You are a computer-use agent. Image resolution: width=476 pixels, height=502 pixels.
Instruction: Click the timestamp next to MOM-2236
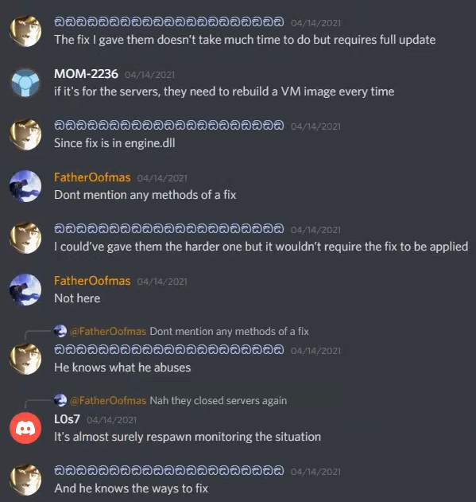click(149, 75)
